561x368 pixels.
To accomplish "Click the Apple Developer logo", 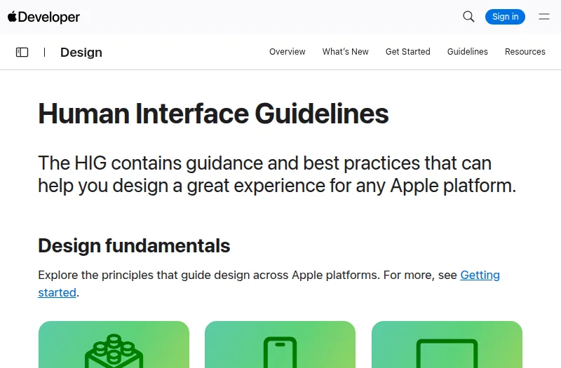I will 43,17.
